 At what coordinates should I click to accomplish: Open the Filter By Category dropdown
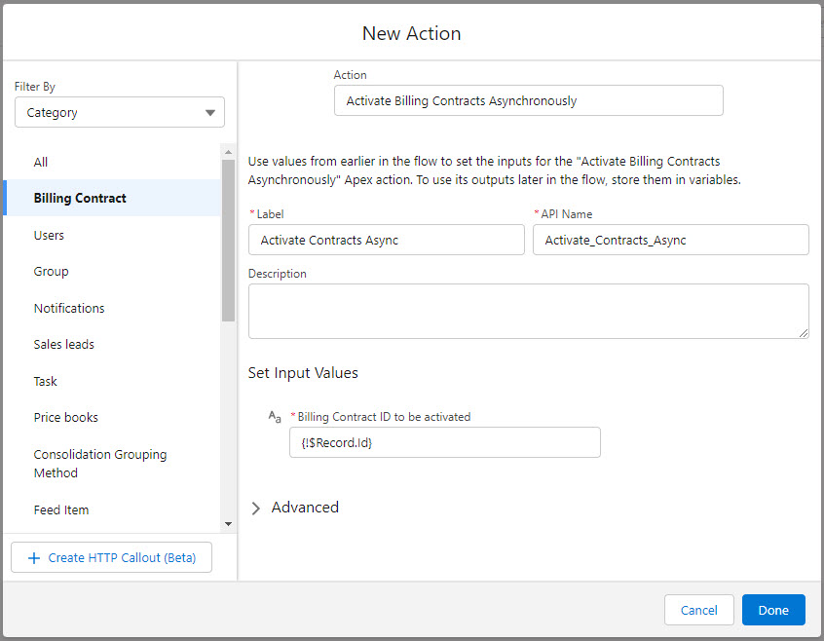[119, 113]
